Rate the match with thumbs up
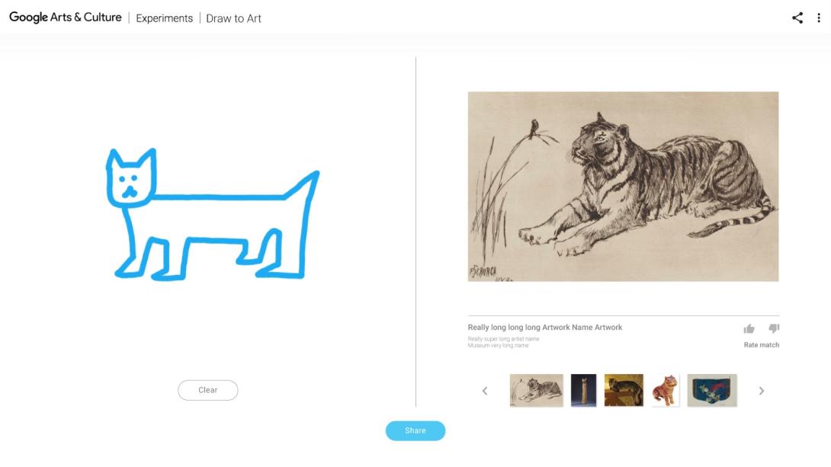 point(749,329)
